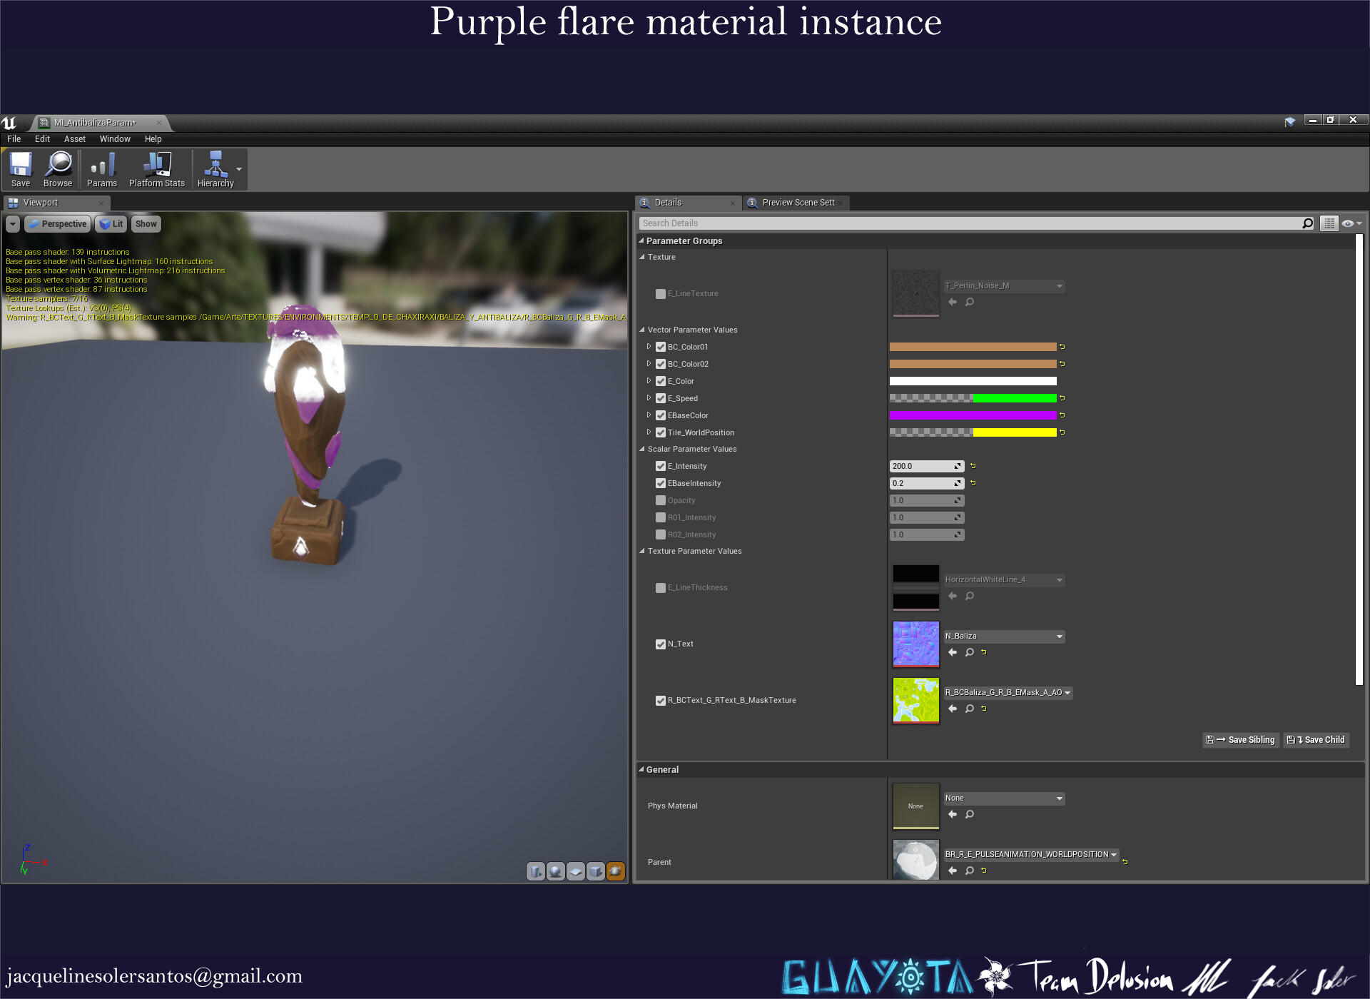Image resolution: width=1370 pixels, height=999 pixels.
Task: Click the Save Sibling button
Action: [1240, 740]
